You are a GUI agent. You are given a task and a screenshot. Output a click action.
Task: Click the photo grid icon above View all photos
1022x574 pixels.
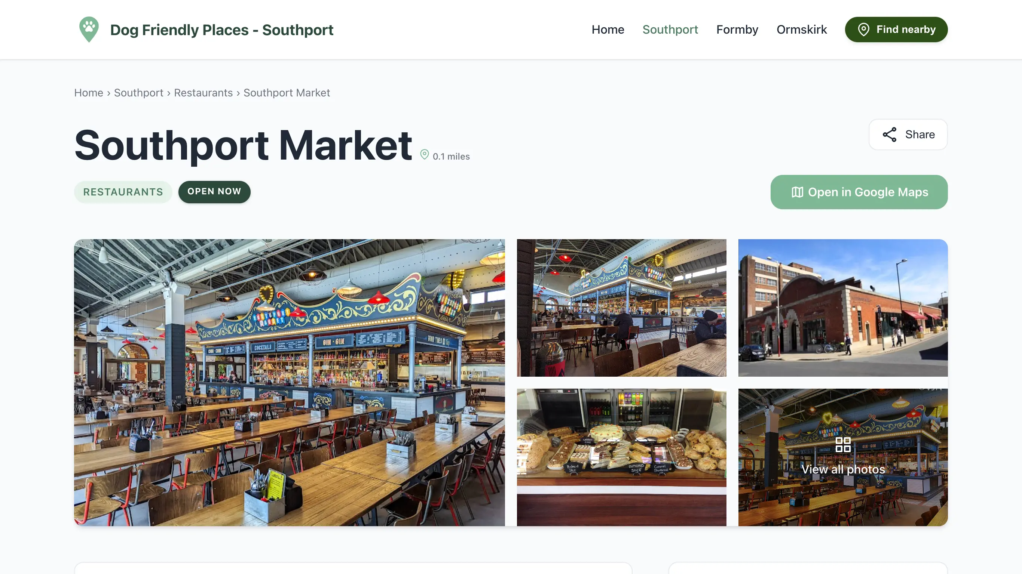[x=843, y=444]
